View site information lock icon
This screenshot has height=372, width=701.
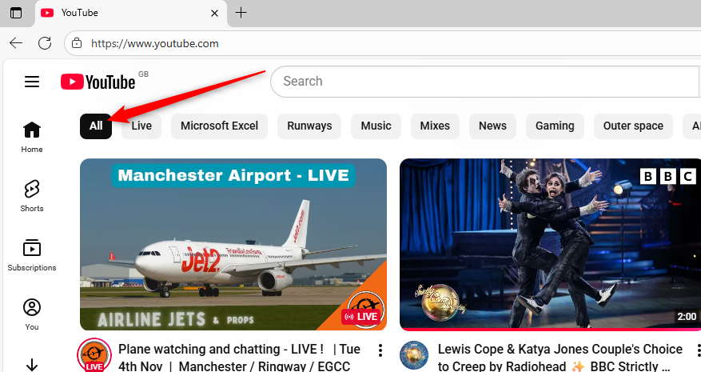(x=77, y=43)
